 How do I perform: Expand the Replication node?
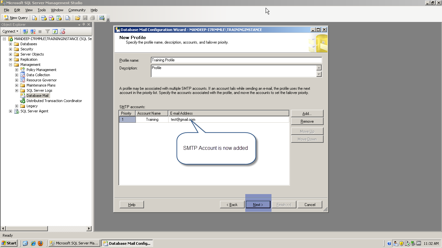(x=11, y=59)
